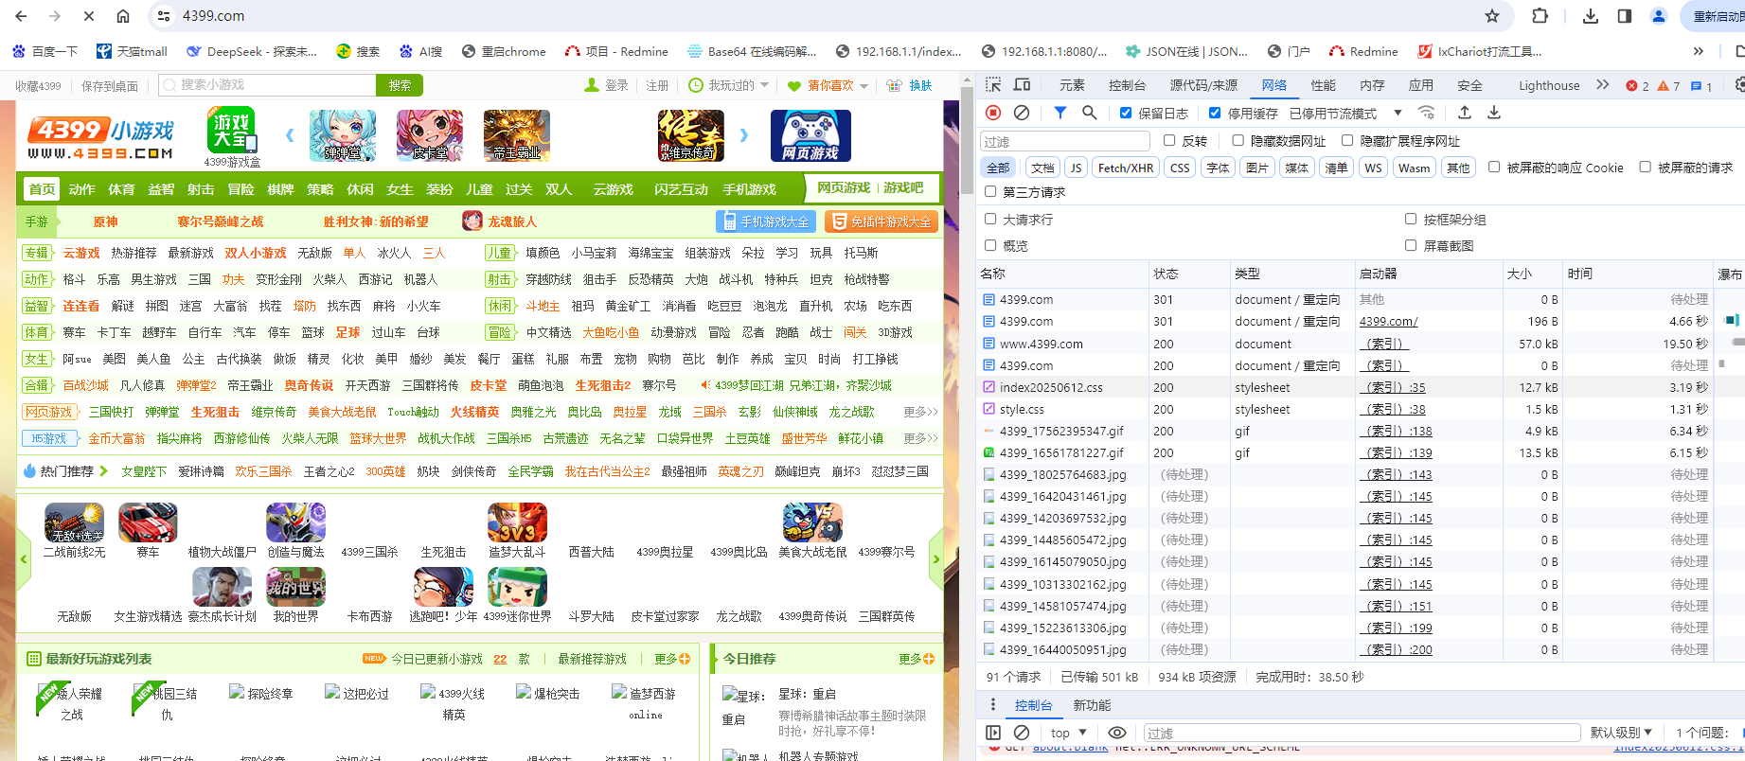1745x761 pixels.
Task: Select 动作 in site navigation
Action: click(x=81, y=189)
